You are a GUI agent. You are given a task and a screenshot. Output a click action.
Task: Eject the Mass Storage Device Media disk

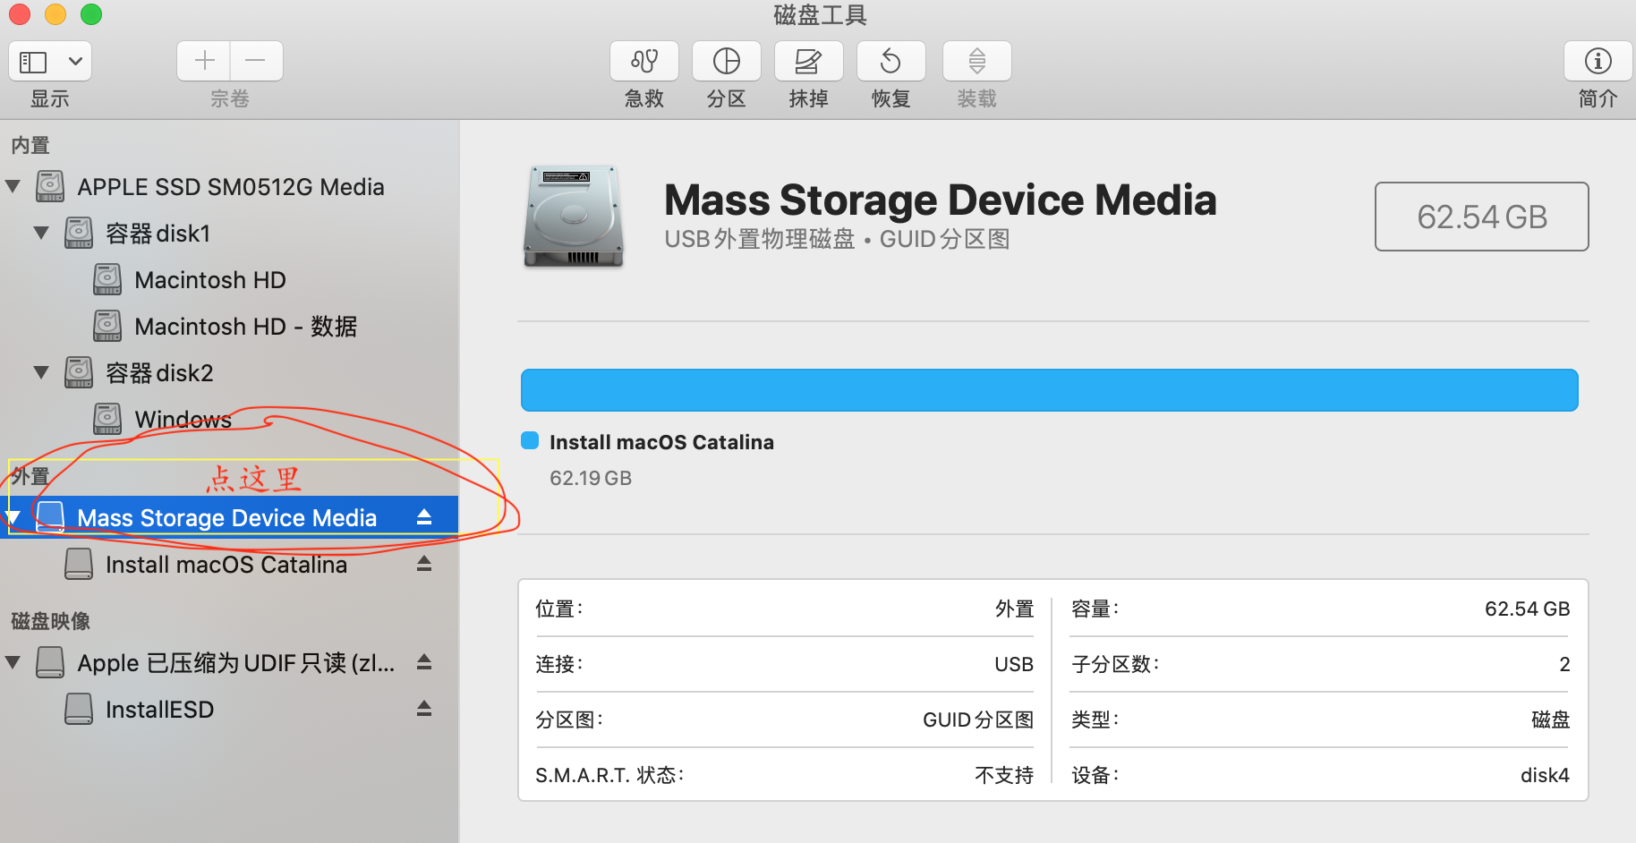(x=425, y=516)
